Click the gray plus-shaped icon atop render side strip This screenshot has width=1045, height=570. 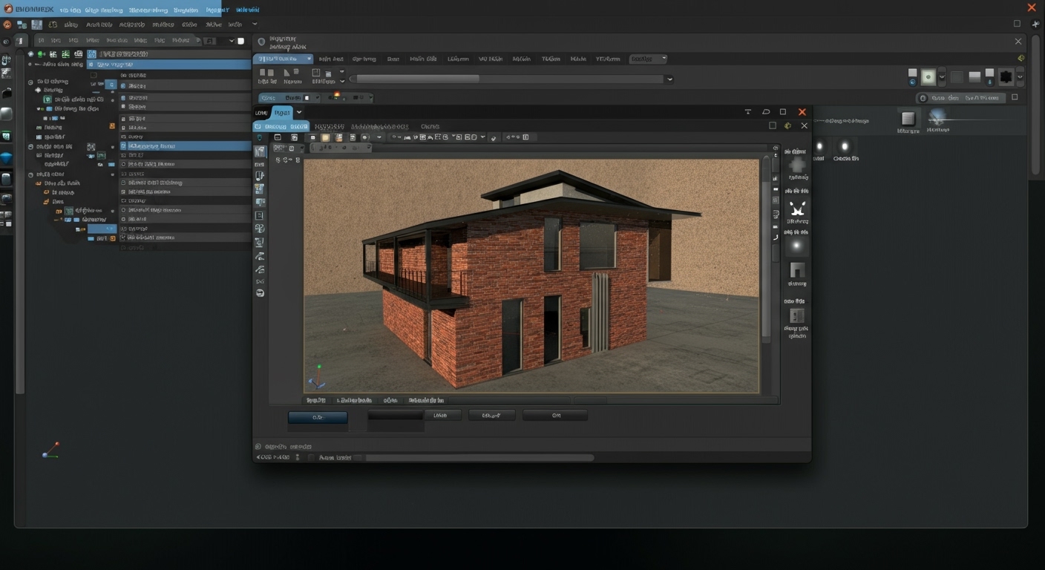point(797,165)
